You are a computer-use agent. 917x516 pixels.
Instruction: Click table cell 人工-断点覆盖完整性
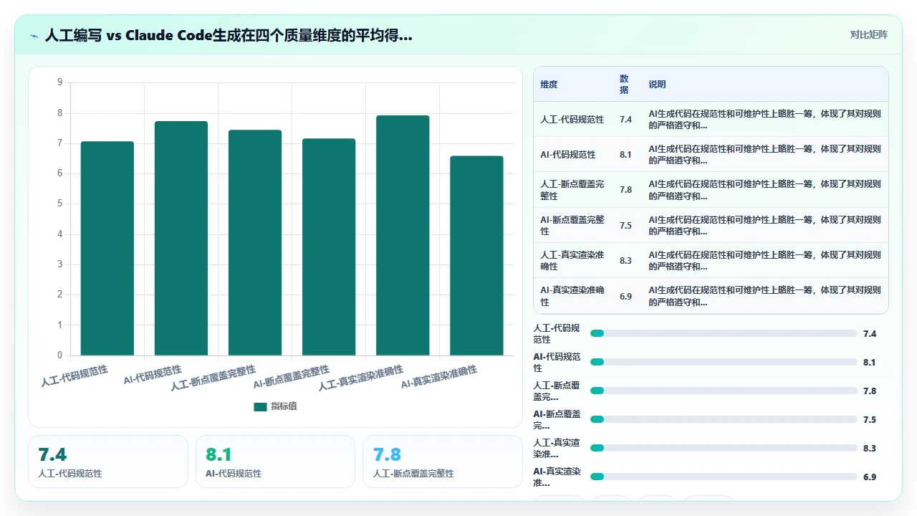(x=572, y=190)
